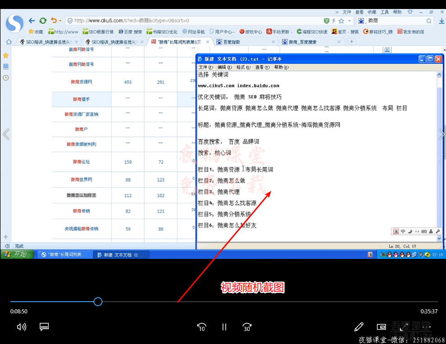Click the orange undo arrow icon
446x344 pixels.
click(54, 20)
